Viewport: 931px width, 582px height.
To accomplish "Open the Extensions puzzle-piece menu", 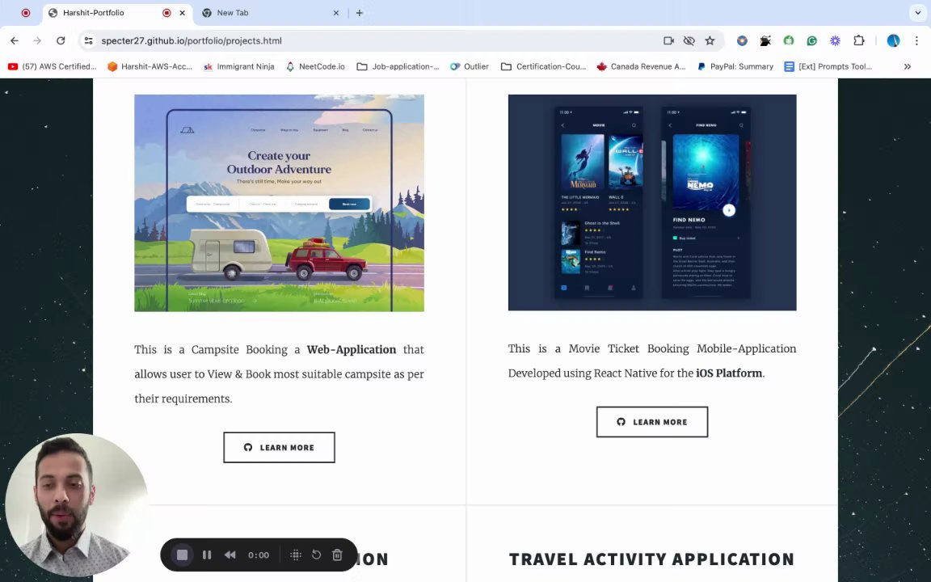I will [x=858, y=40].
